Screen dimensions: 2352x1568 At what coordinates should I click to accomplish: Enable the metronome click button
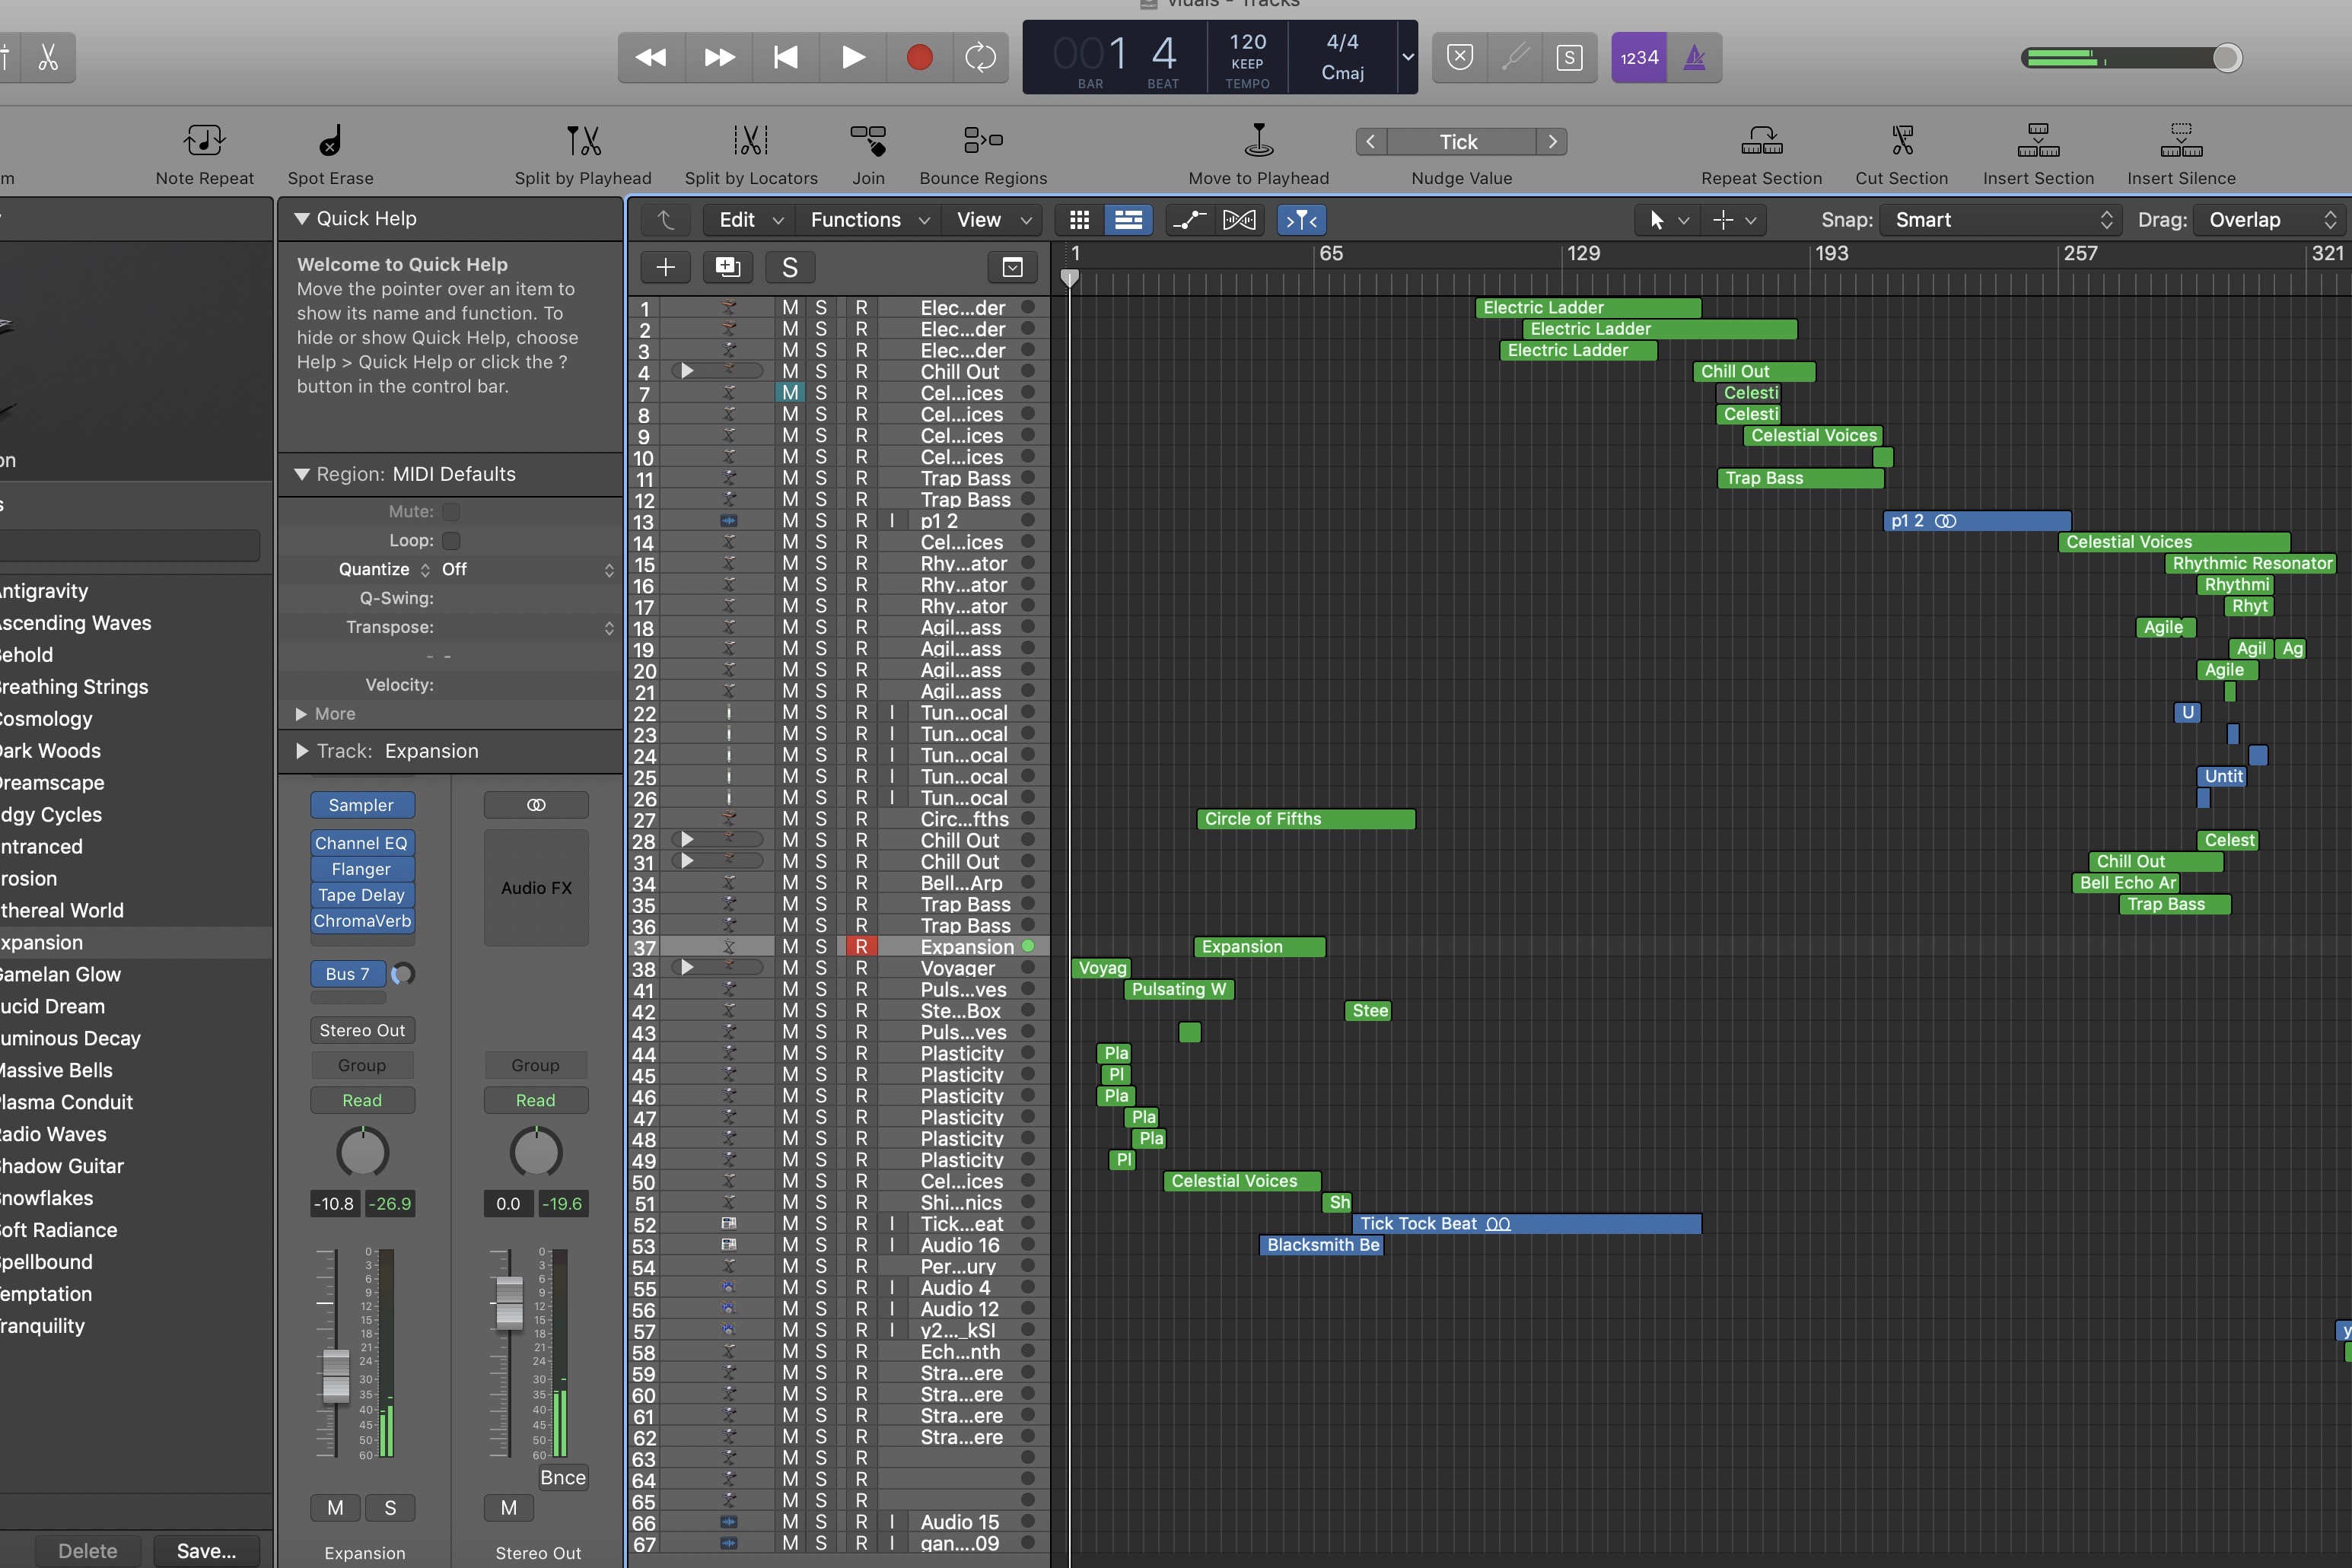(1694, 57)
